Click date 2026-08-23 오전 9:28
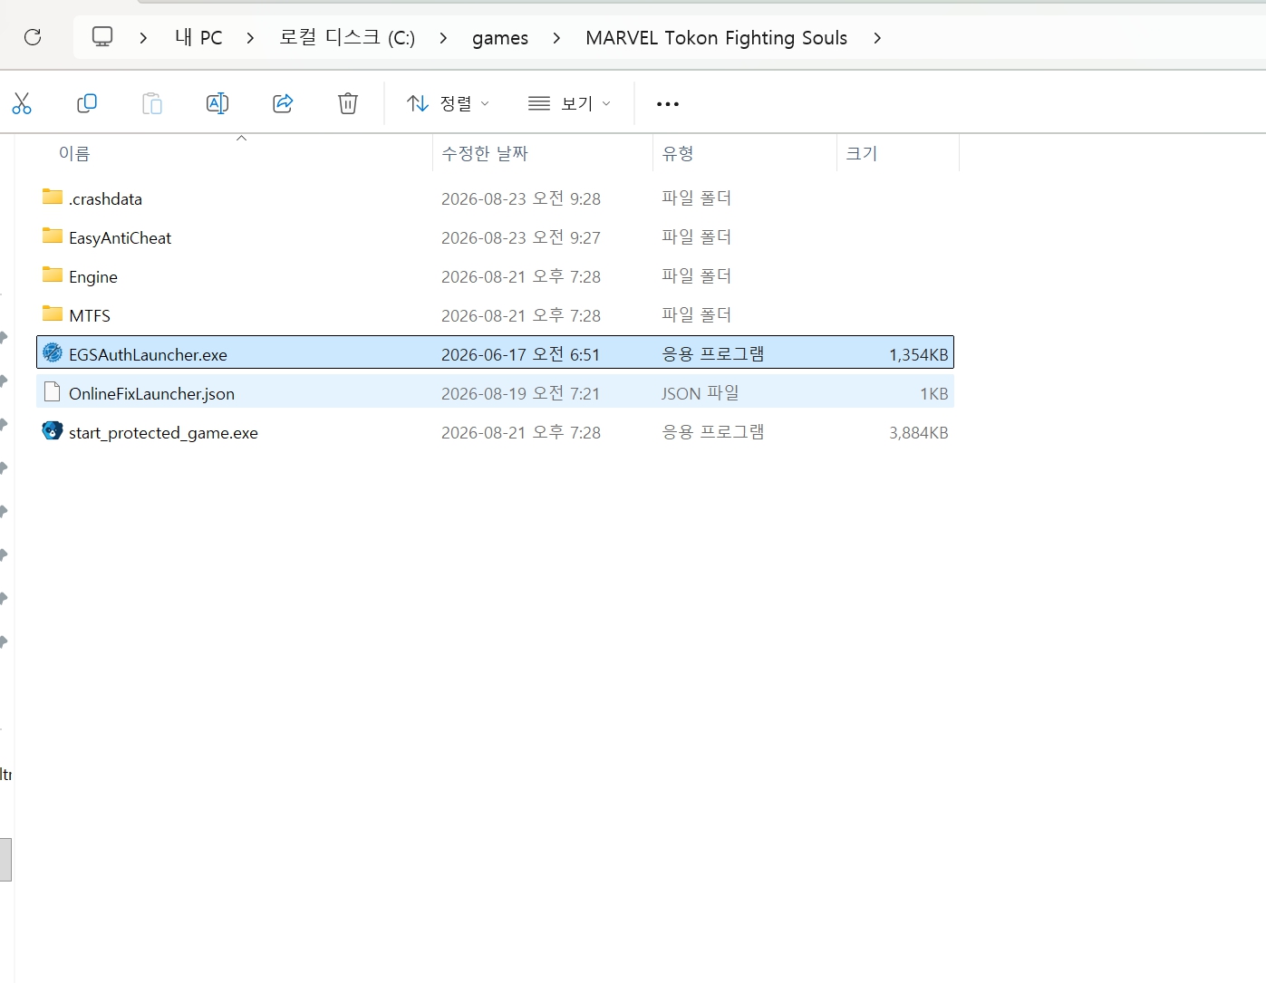This screenshot has height=983, width=1266. pyautogui.click(x=520, y=198)
